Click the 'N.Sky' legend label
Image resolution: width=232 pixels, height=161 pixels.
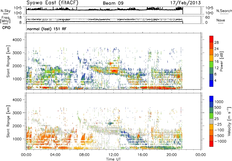pos(6,11)
